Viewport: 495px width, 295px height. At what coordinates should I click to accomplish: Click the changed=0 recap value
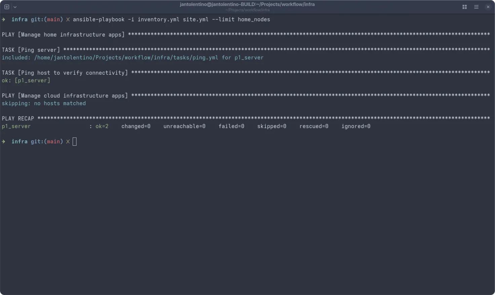click(136, 126)
